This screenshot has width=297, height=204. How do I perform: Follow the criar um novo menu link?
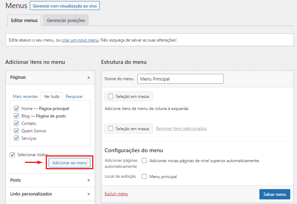[80, 40]
